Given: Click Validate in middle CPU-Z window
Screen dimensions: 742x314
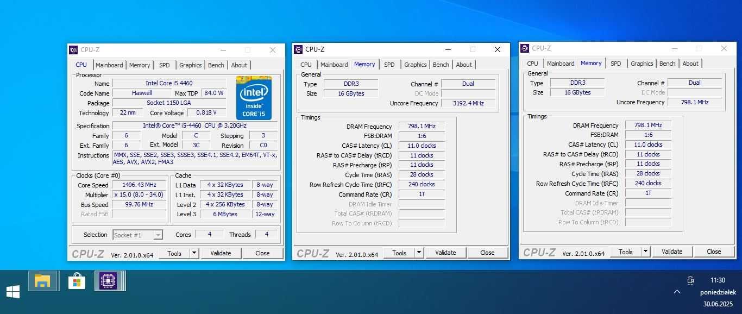Looking at the screenshot, I should tap(445, 253).
